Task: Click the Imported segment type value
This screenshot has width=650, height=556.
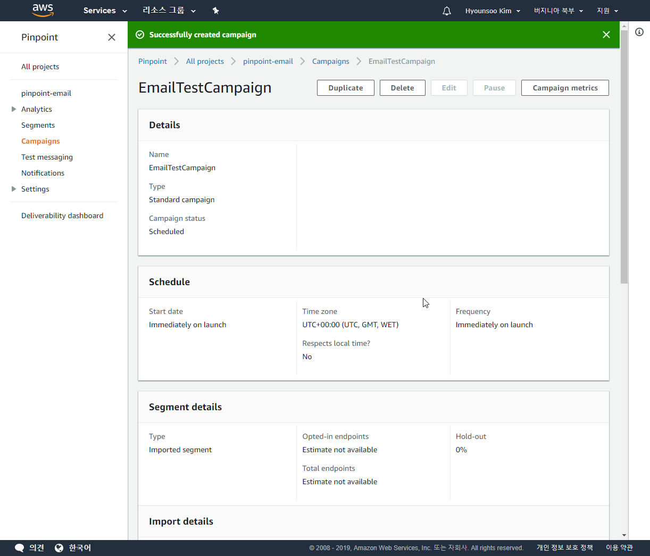Action: 180,450
